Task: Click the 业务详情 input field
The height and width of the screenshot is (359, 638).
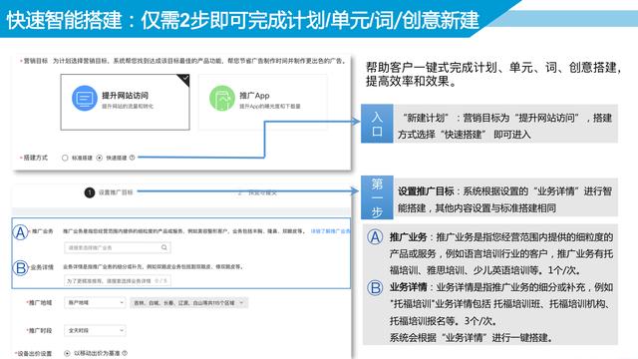Action: (x=118, y=281)
